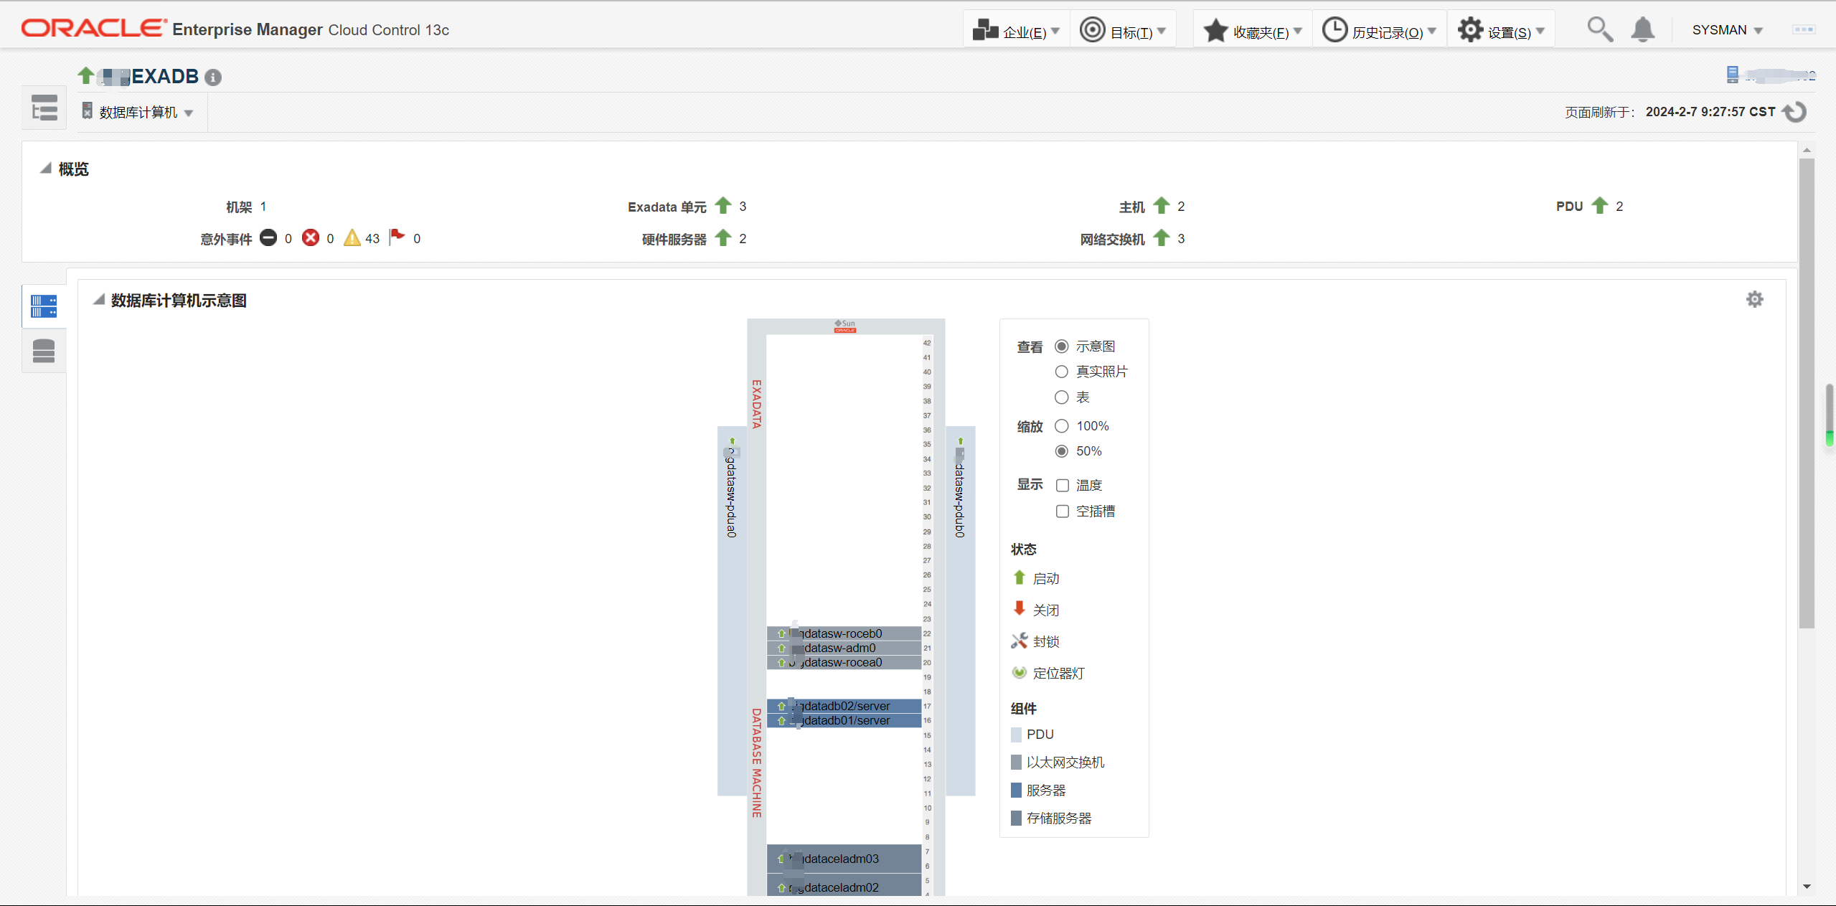Enable the 温度 display checkbox
Viewport: 1836px width, 906px height.
tap(1063, 486)
